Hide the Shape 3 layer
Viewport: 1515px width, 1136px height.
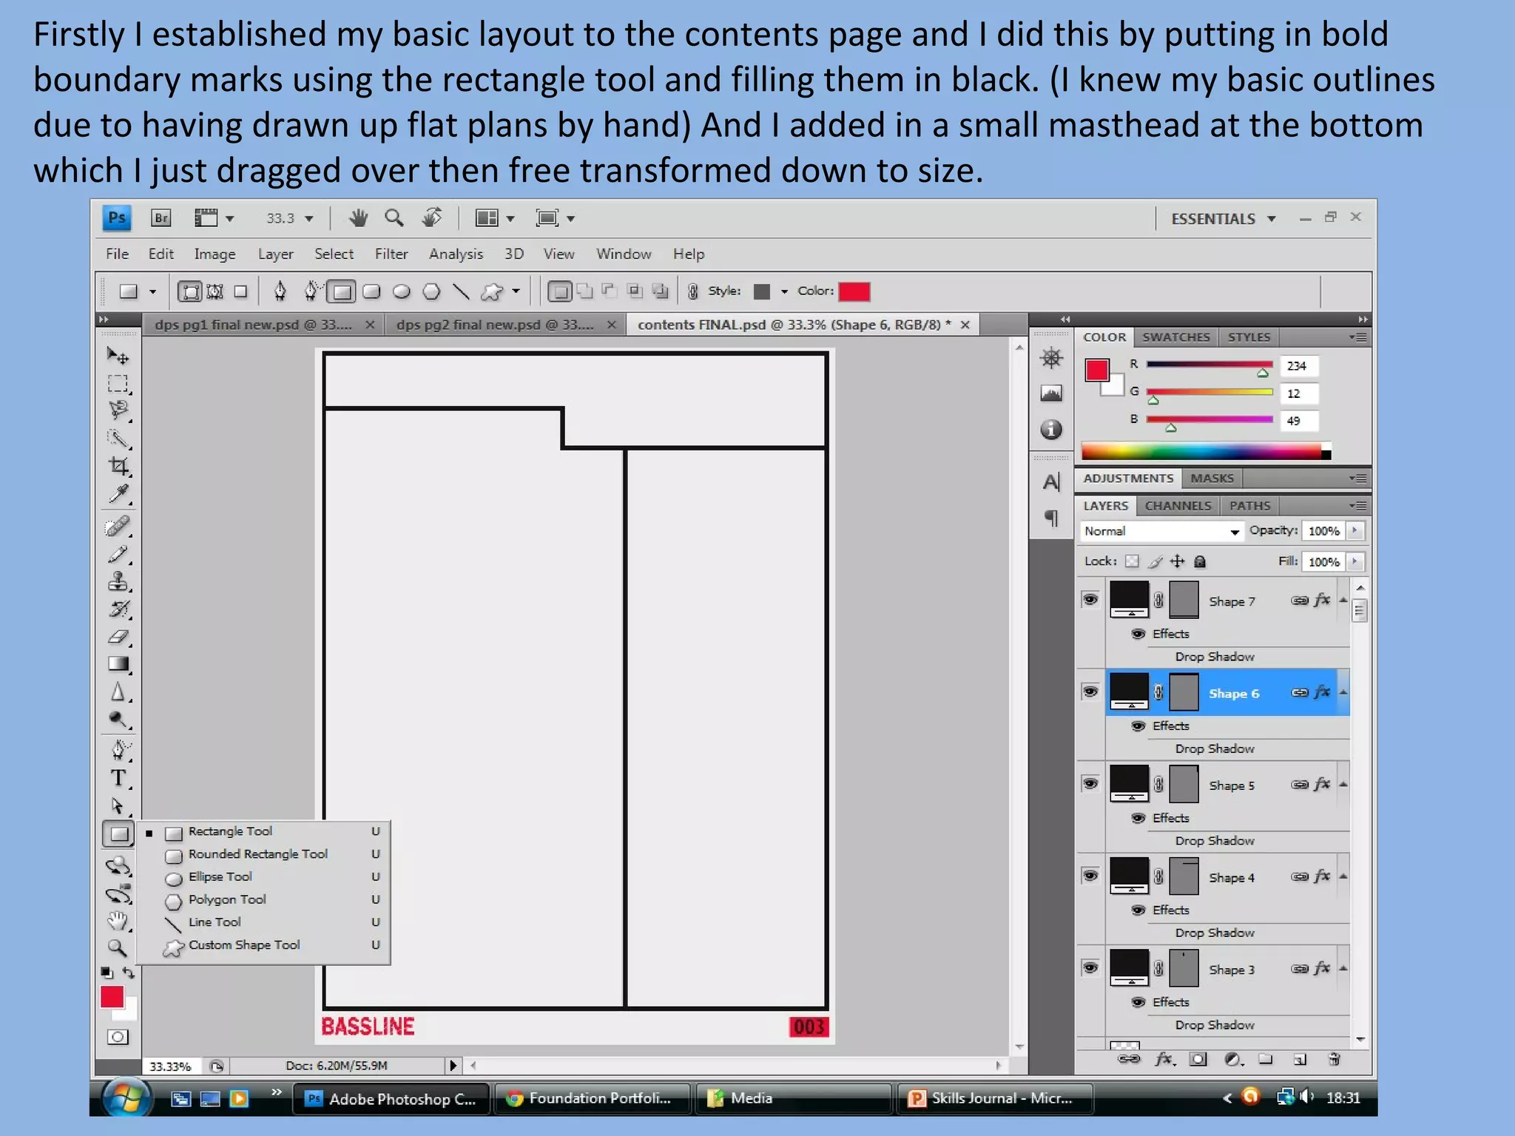tap(1090, 967)
